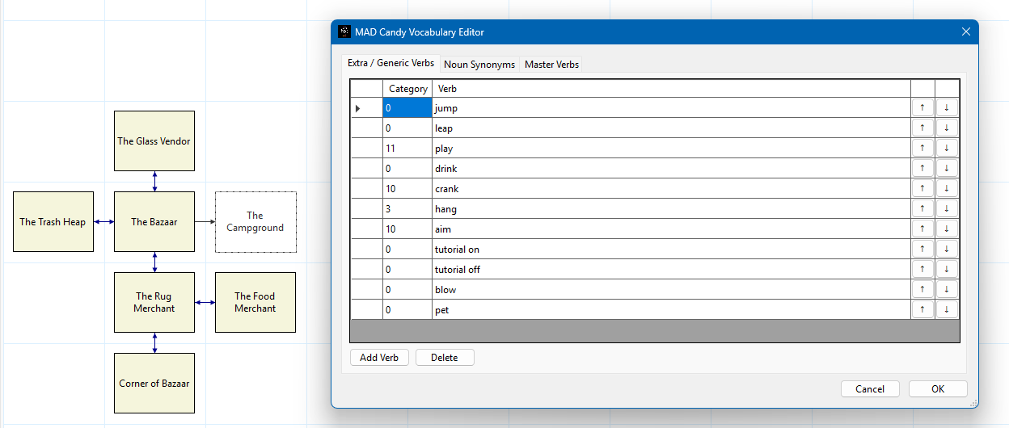Click the up arrow for the 'drink' row
1009x428 pixels.
pos(922,169)
